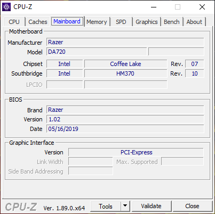Click the Manufacturer field showing Razer
Viewport: 215px width, 214px height.
coord(125,42)
